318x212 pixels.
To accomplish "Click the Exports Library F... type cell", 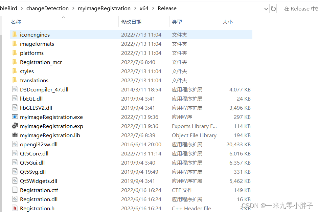I will click(x=194, y=126).
